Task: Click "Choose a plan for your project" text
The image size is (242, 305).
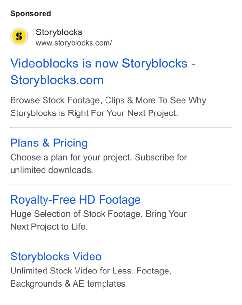Action: point(71,158)
